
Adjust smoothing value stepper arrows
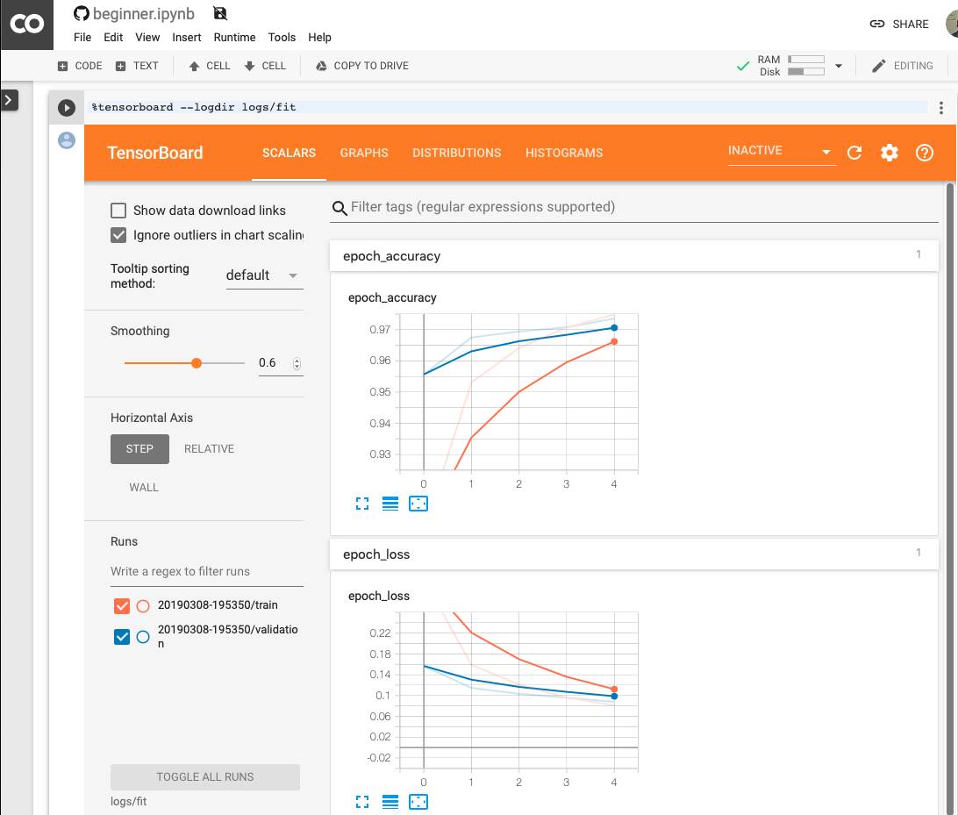pos(297,363)
